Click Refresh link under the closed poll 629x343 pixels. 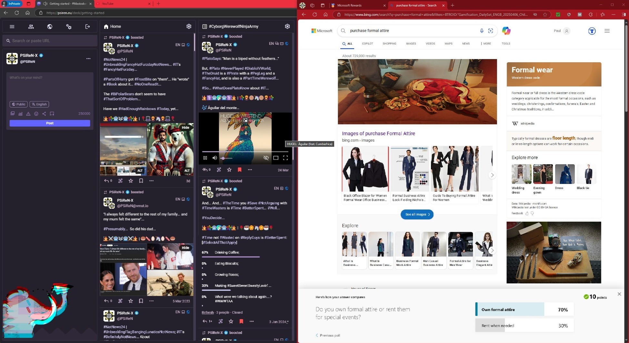(208, 313)
